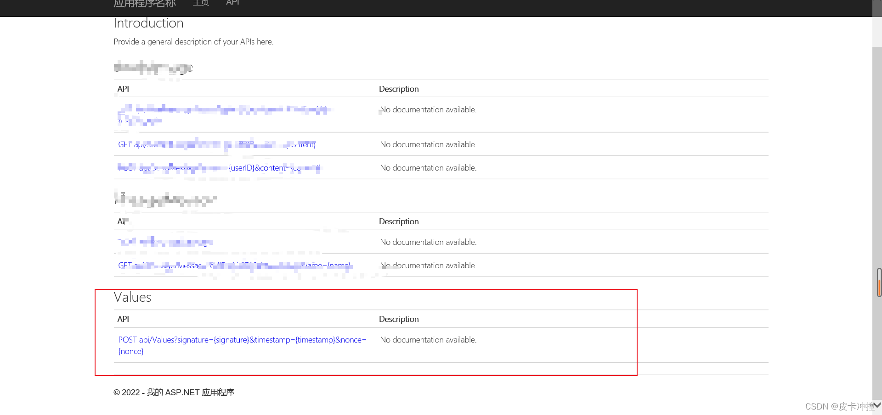Open the API item in top navbar
Screen dimensions: 882x415
[233, 3]
